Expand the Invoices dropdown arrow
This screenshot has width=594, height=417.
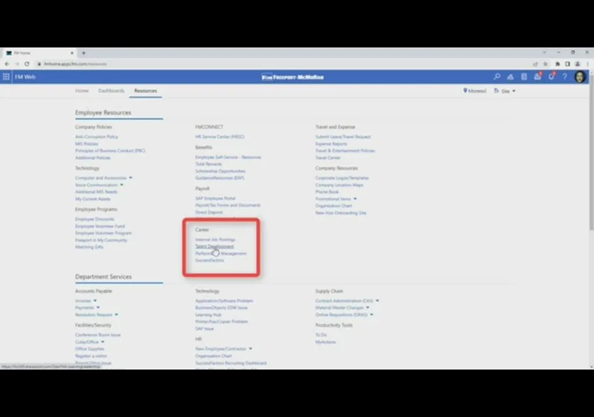95,301
